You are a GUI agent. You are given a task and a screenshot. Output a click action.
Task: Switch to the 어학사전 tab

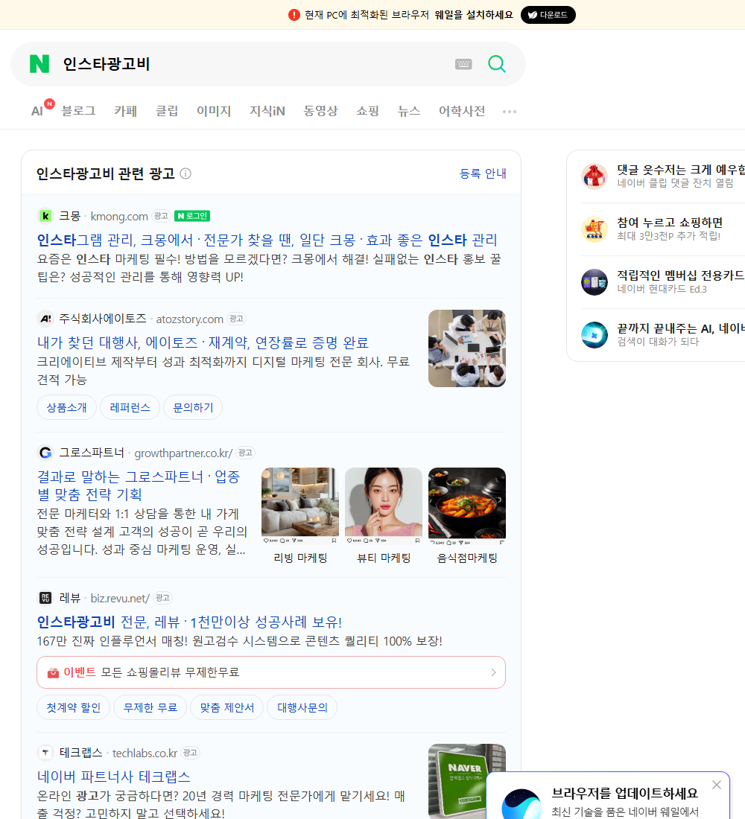coord(462,111)
